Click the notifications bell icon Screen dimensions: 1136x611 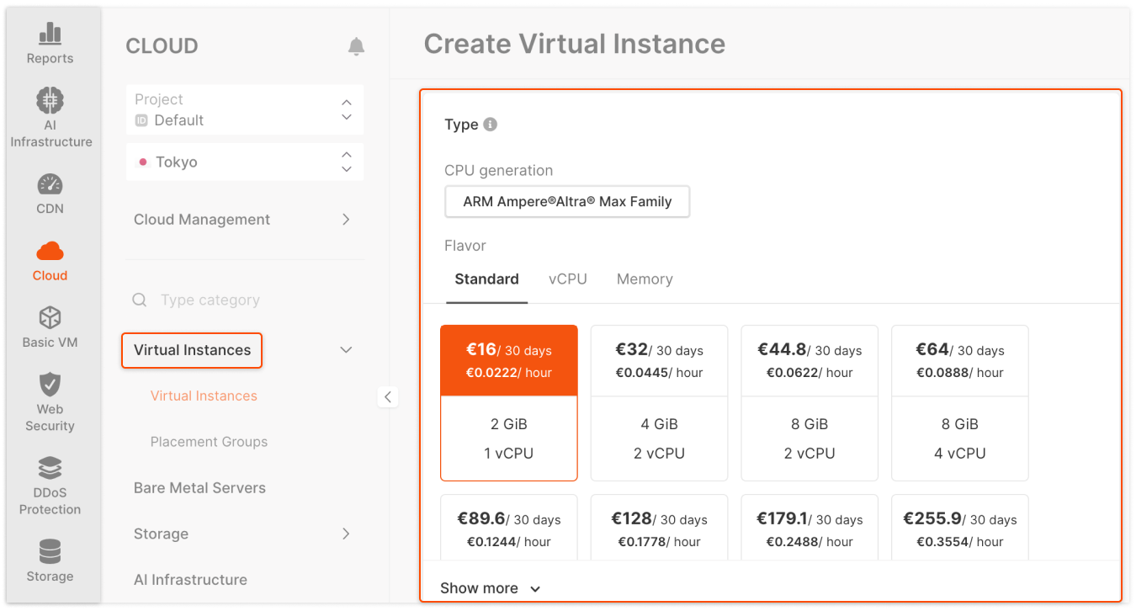[357, 46]
